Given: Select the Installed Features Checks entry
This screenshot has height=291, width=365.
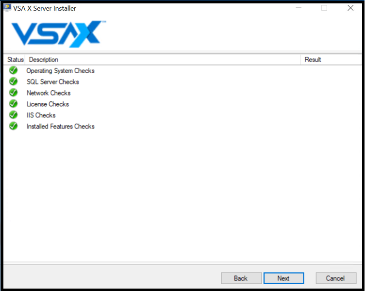Looking at the screenshot, I should click(61, 127).
